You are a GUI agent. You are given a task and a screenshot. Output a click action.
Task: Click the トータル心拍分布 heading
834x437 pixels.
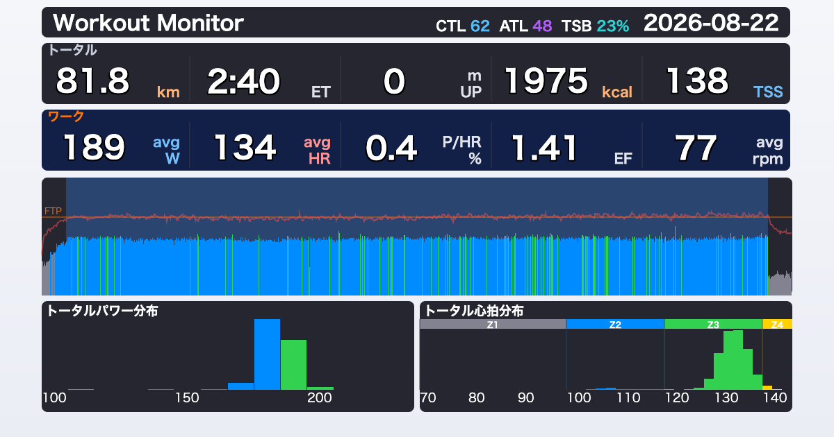pos(474,311)
